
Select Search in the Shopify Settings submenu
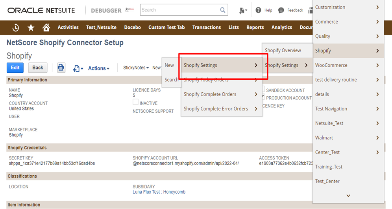[172, 80]
